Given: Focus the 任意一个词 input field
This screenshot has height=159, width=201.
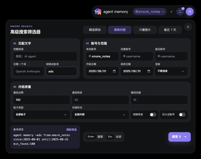Looking at the screenshot, I should click(29, 71).
